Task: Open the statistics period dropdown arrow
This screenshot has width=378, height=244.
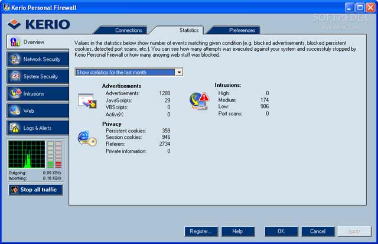Action: pos(179,72)
